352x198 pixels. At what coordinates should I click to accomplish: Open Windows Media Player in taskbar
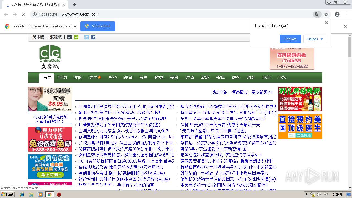pos(40,194)
